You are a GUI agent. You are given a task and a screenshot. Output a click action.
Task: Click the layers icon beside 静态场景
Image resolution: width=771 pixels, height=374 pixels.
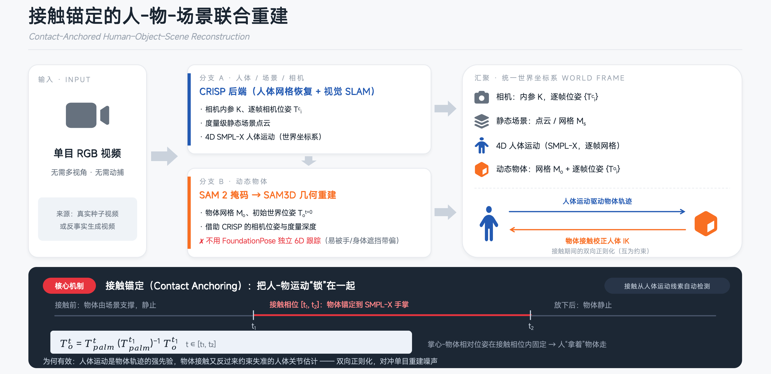(x=481, y=121)
